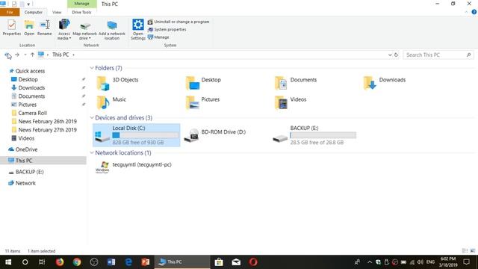Click the forward navigation arrow
This screenshot has height=269, width=478.
[x=17, y=55]
